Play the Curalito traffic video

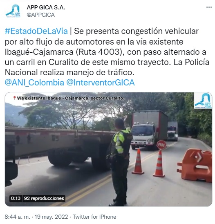pos(108,149)
